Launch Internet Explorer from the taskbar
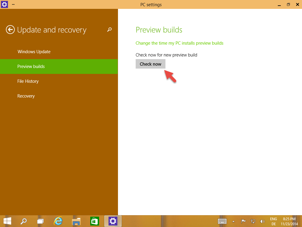Image resolution: width=302 pixels, height=227 pixels. pyautogui.click(x=58, y=221)
